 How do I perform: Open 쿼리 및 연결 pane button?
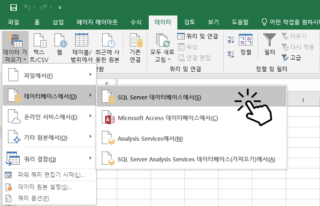click(198, 36)
